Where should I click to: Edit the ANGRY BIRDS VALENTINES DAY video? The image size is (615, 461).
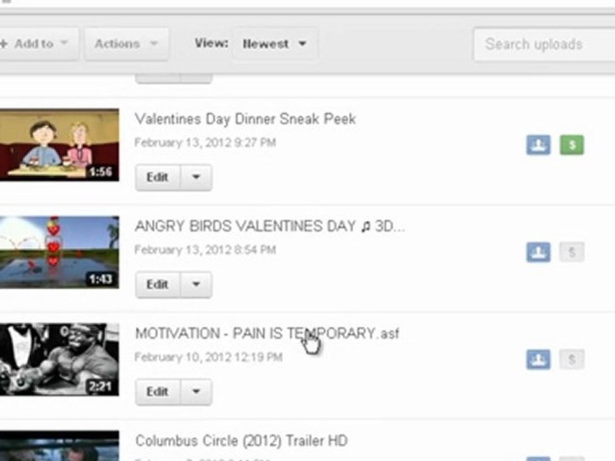[158, 284]
